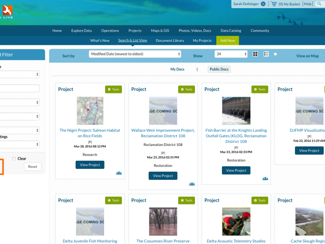Click the team icon on Wallace Weir card

[192, 184]
